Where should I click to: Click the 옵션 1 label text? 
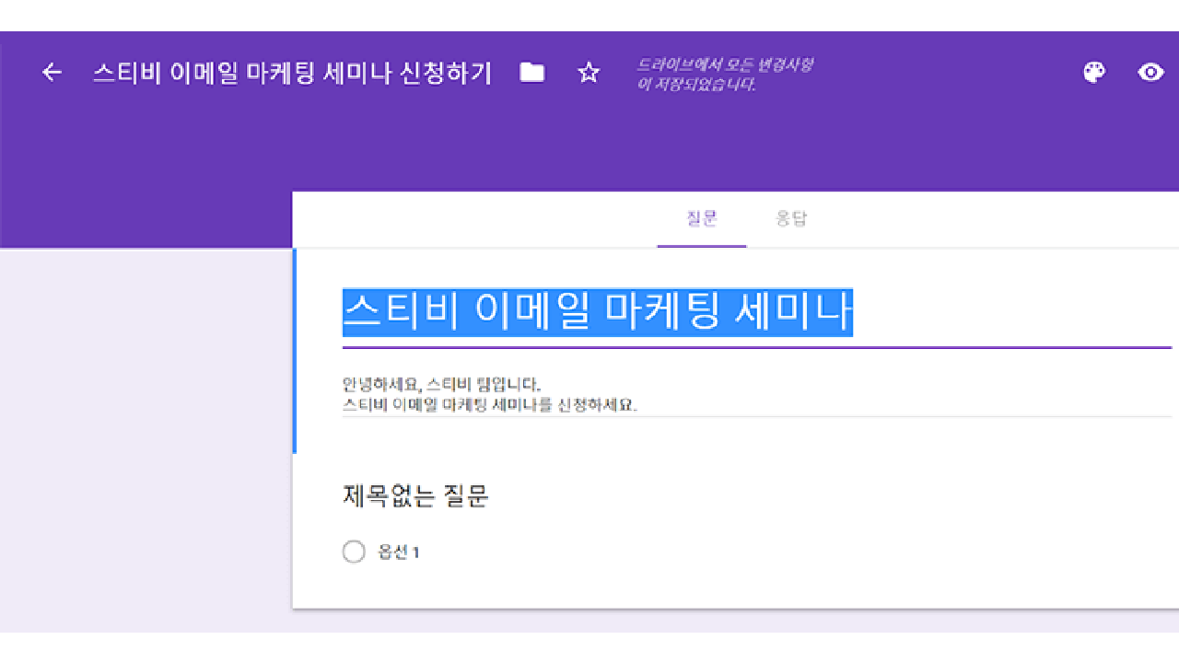click(x=399, y=552)
